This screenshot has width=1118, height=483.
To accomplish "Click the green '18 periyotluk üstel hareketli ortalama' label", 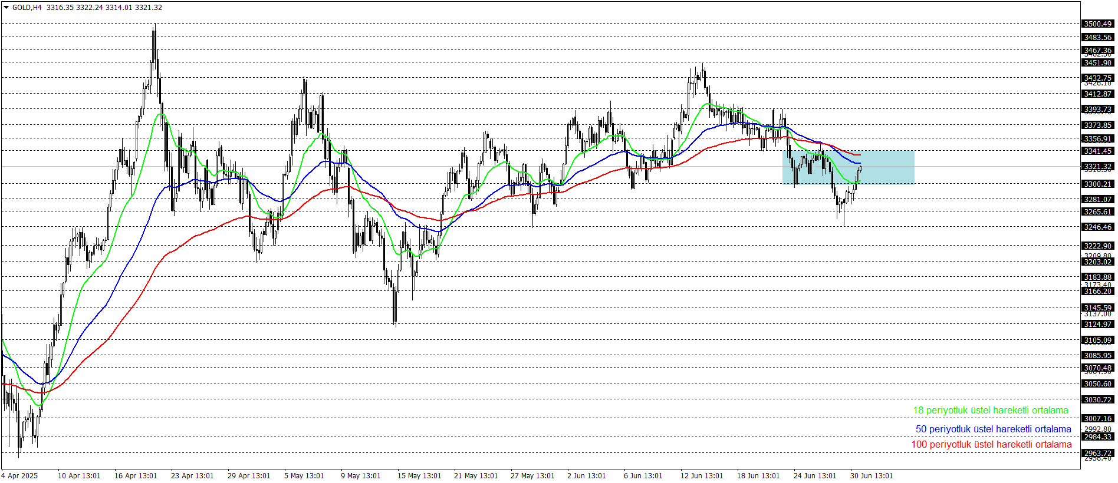I will 991,411.
